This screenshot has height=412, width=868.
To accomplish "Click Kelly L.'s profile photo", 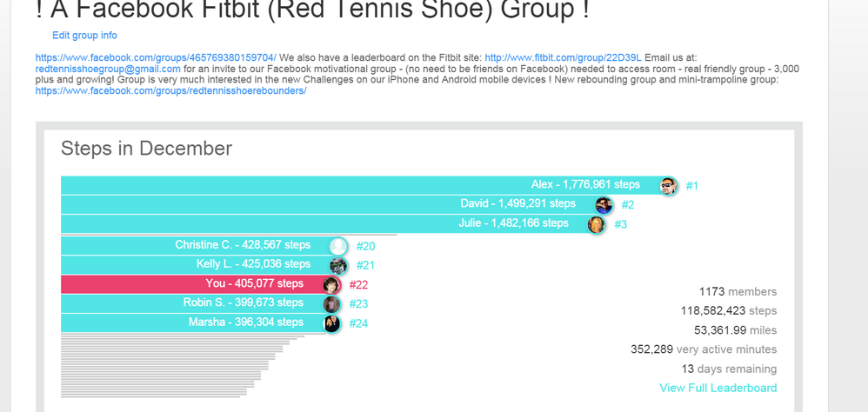I will (338, 266).
